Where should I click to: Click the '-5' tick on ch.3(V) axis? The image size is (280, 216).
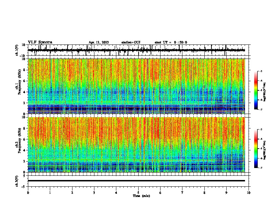24,187
